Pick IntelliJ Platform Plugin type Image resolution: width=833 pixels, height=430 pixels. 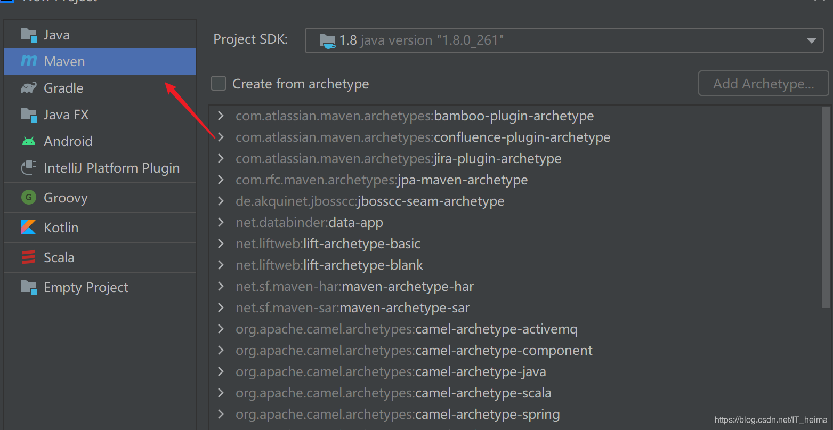(100, 168)
